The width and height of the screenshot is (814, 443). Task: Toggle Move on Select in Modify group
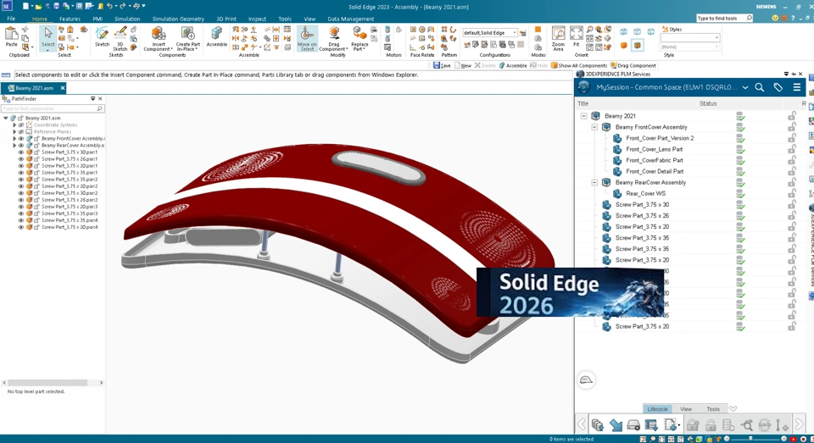(307, 39)
